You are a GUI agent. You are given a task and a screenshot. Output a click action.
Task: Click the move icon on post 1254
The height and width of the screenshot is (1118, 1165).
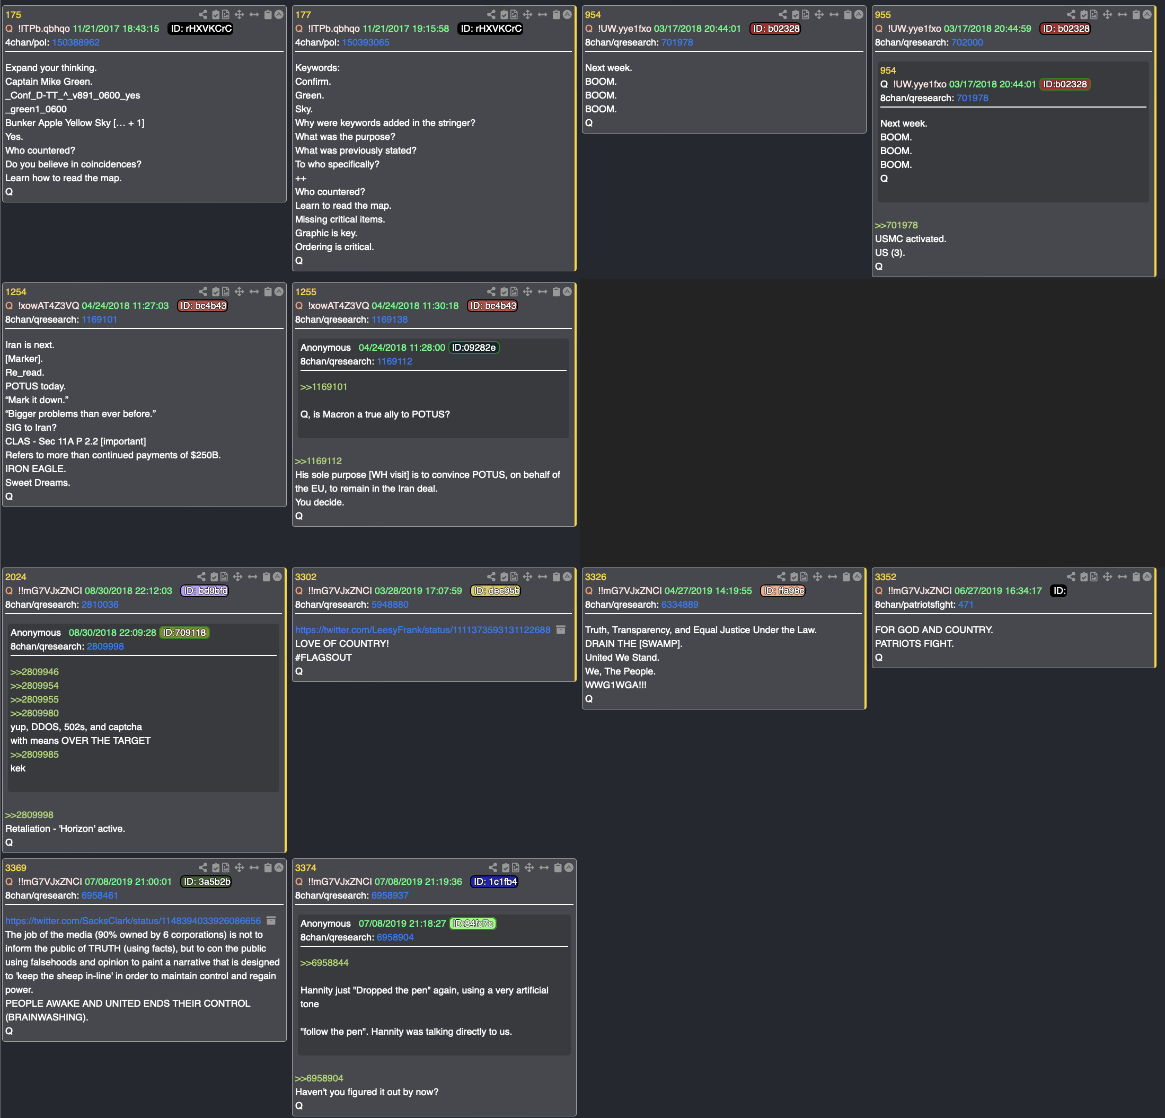pyautogui.click(x=239, y=291)
